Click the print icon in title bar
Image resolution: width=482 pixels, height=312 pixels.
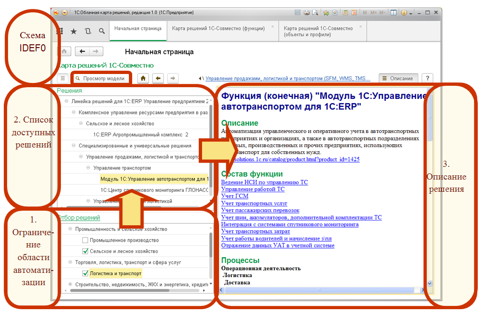[x=306, y=13]
